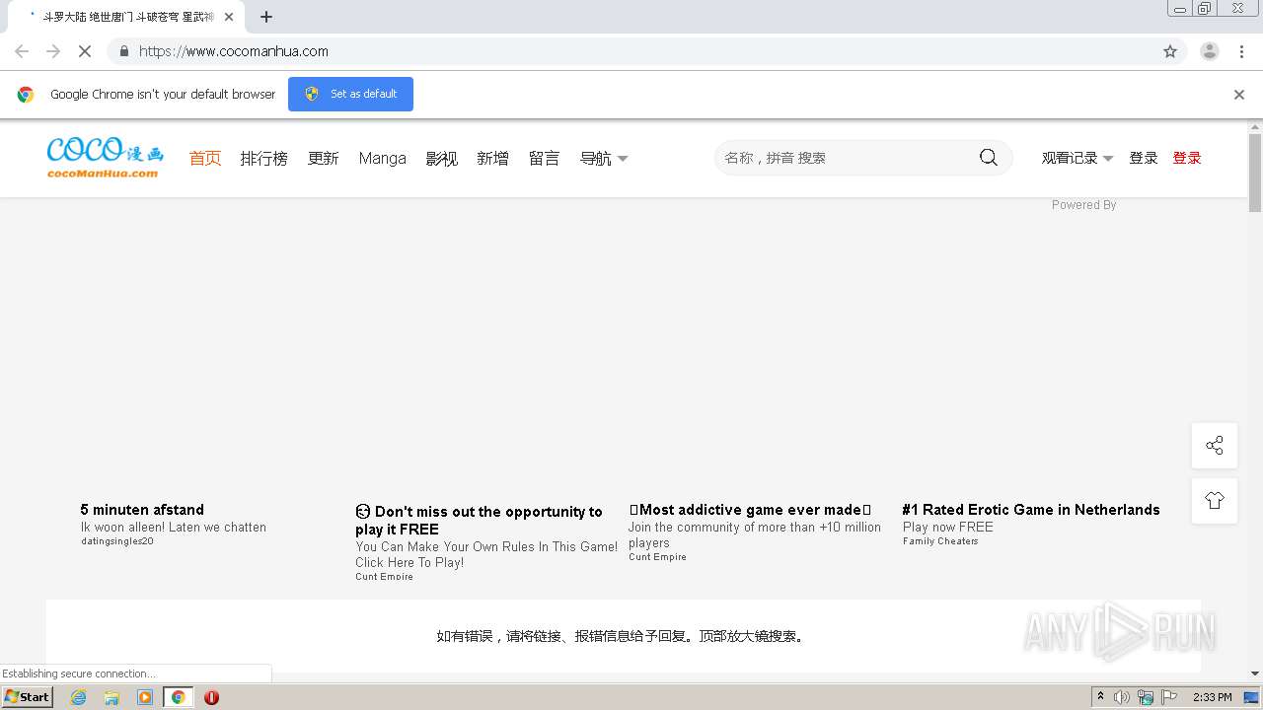Open the 影视 nav item
1263x710 pixels.
click(441, 158)
